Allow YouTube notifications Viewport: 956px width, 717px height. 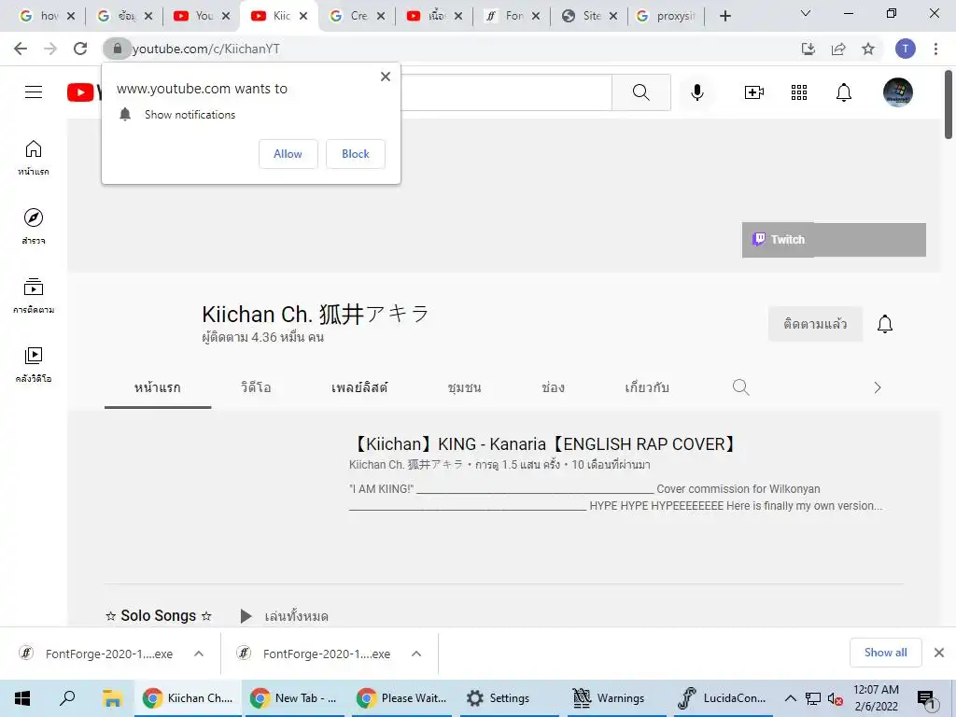coord(288,154)
